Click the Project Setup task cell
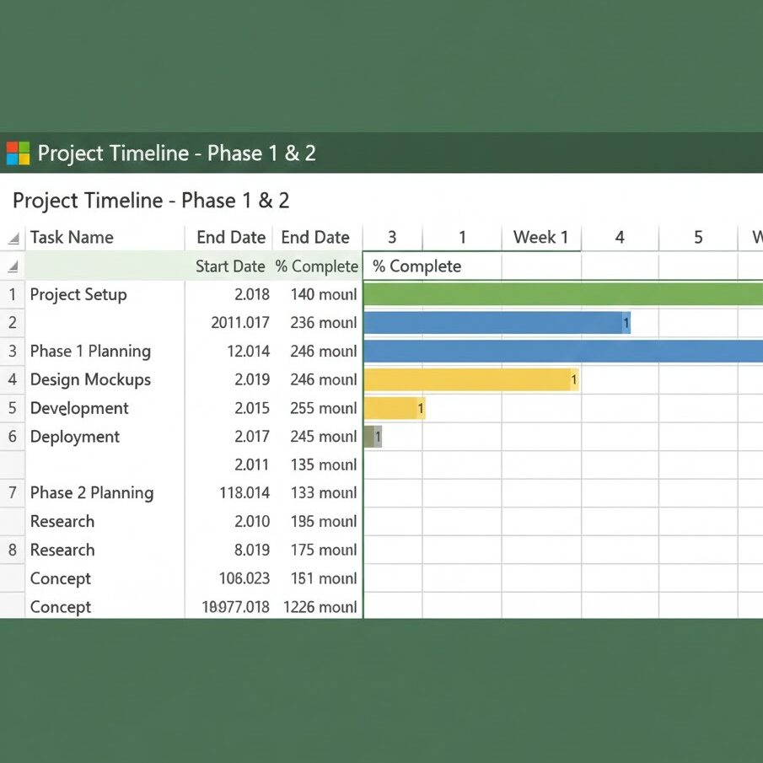This screenshot has height=763, width=763. tap(78, 294)
